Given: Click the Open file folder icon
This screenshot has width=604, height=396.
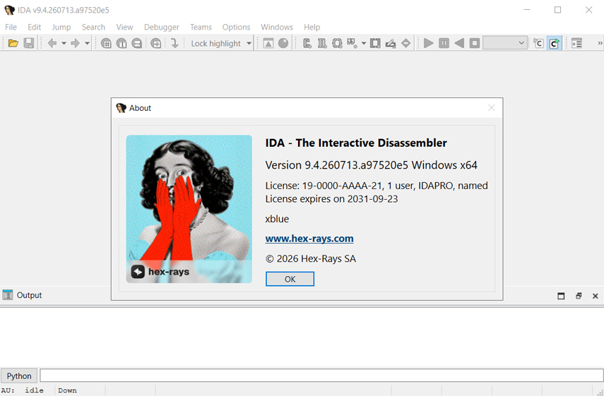Looking at the screenshot, I should point(13,43).
